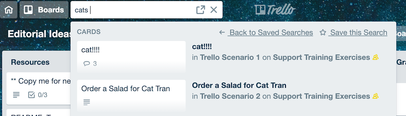The image size is (406, 116).
Task: Open the cat!!!! card thumbnail
Action: (x=131, y=57)
